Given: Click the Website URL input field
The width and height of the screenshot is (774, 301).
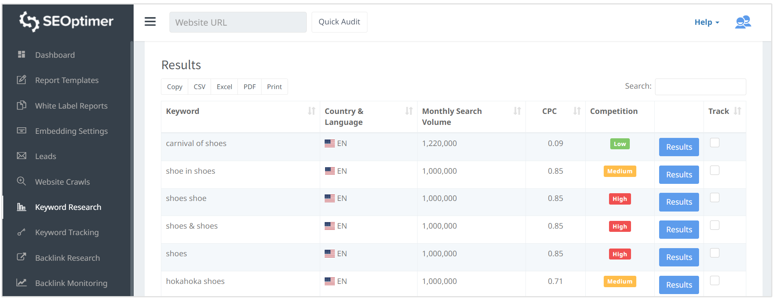Looking at the screenshot, I should [x=238, y=22].
